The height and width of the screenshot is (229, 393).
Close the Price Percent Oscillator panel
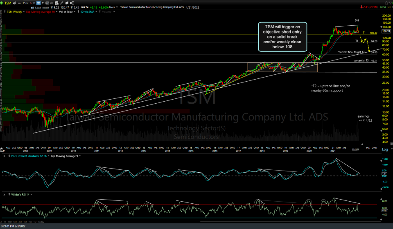[5, 156]
